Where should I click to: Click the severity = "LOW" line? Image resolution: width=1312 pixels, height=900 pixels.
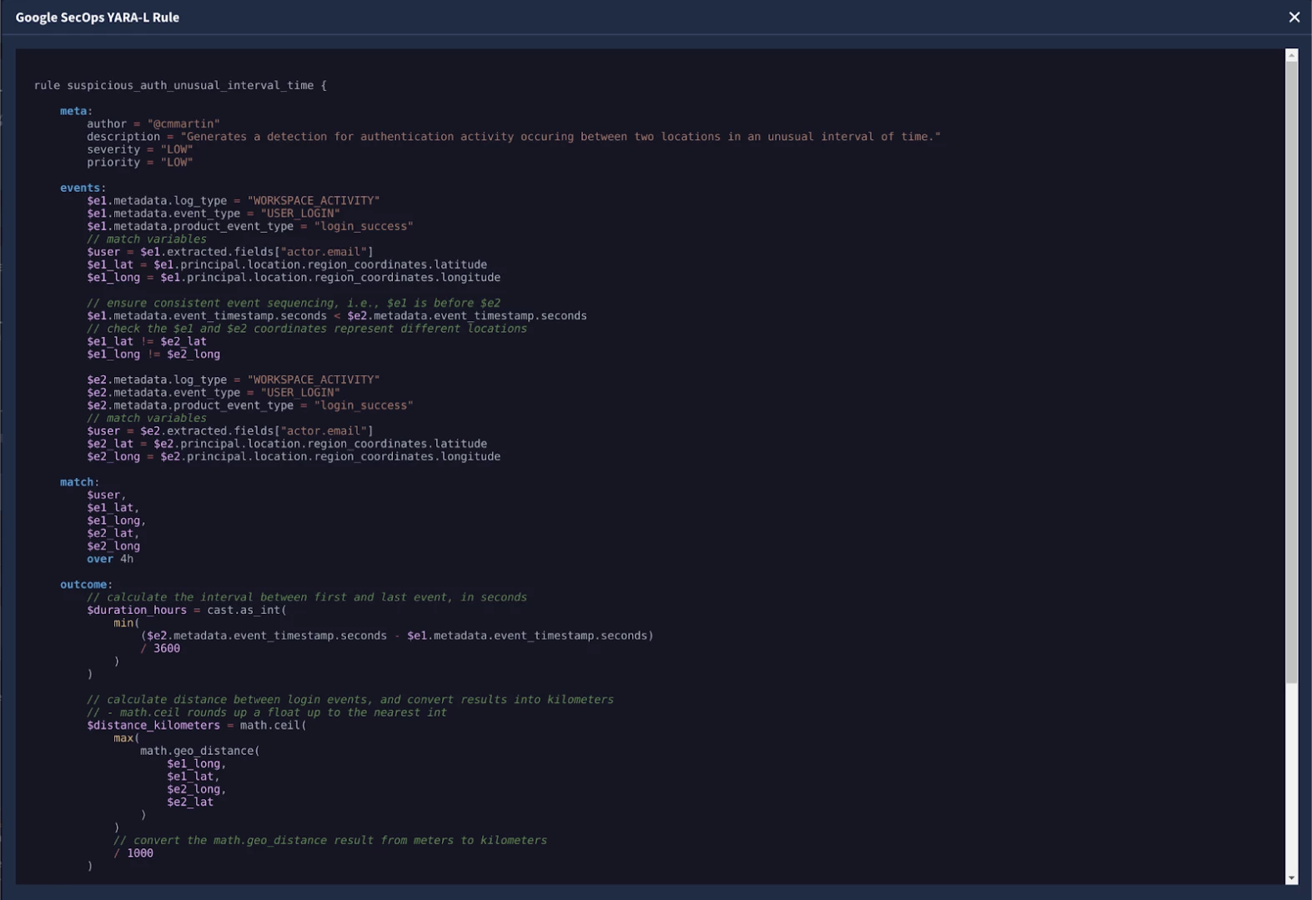click(x=140, y=149)
